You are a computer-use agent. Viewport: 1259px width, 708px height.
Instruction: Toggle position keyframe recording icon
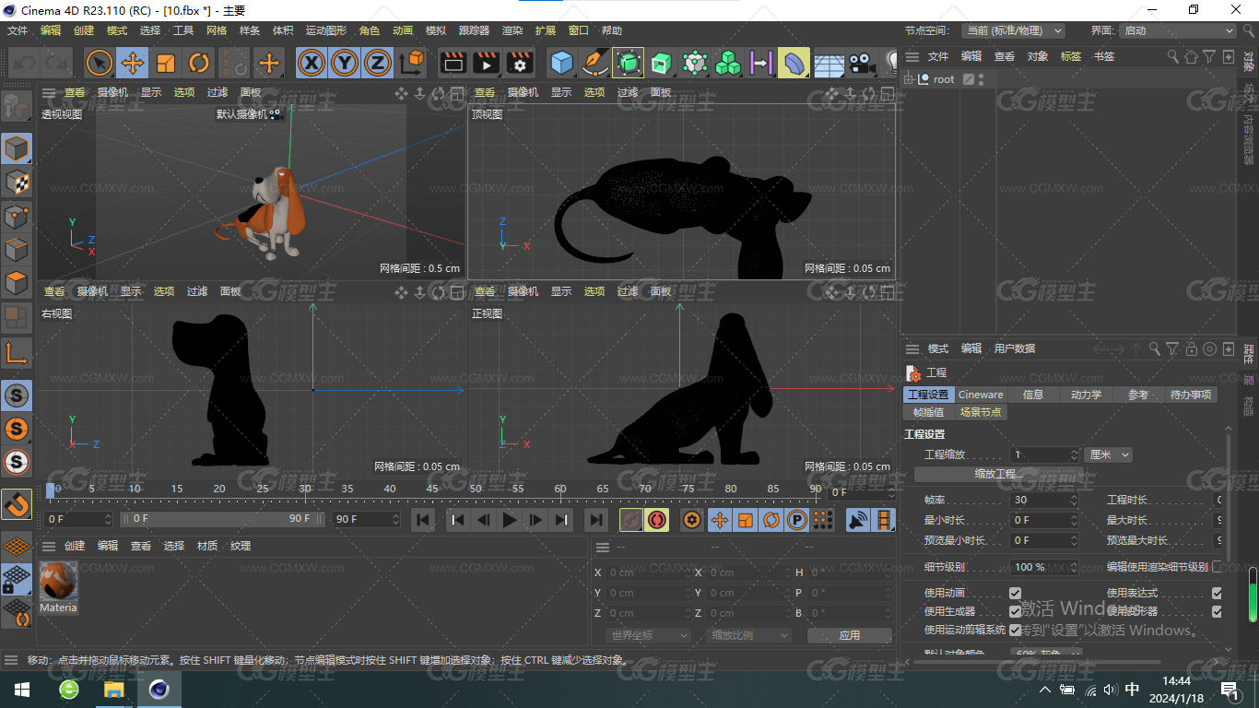(719, 520)
